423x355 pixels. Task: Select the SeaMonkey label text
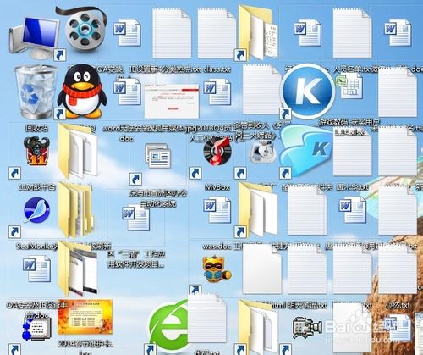click(36, 247)
